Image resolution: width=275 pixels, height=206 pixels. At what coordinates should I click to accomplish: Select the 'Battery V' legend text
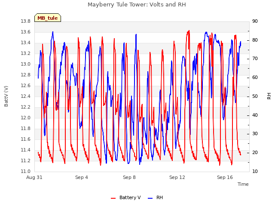click(130, 197)
